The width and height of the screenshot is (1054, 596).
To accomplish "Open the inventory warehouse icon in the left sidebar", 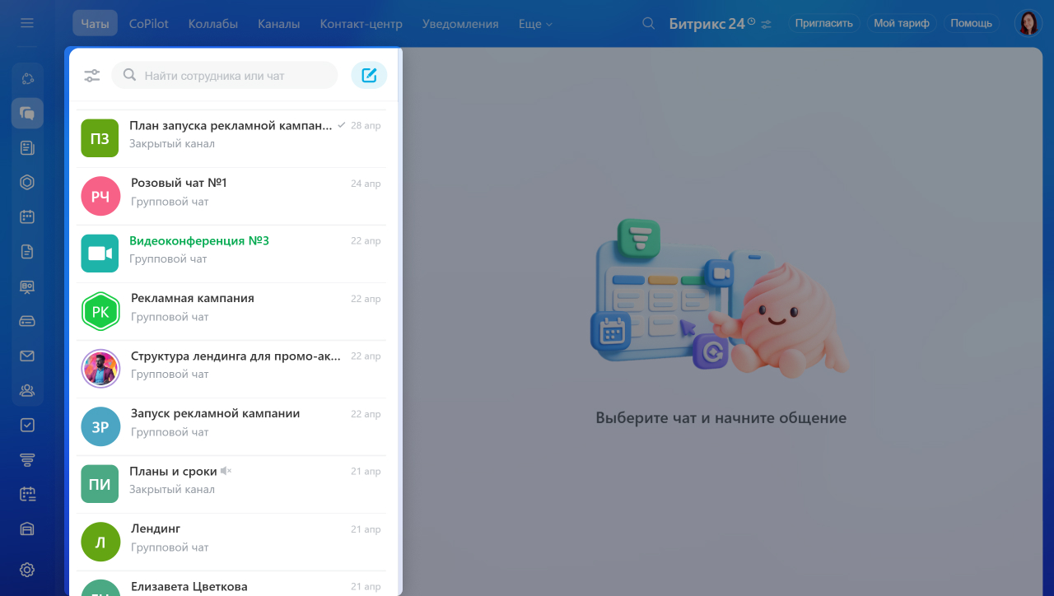I will pos(27,528).
